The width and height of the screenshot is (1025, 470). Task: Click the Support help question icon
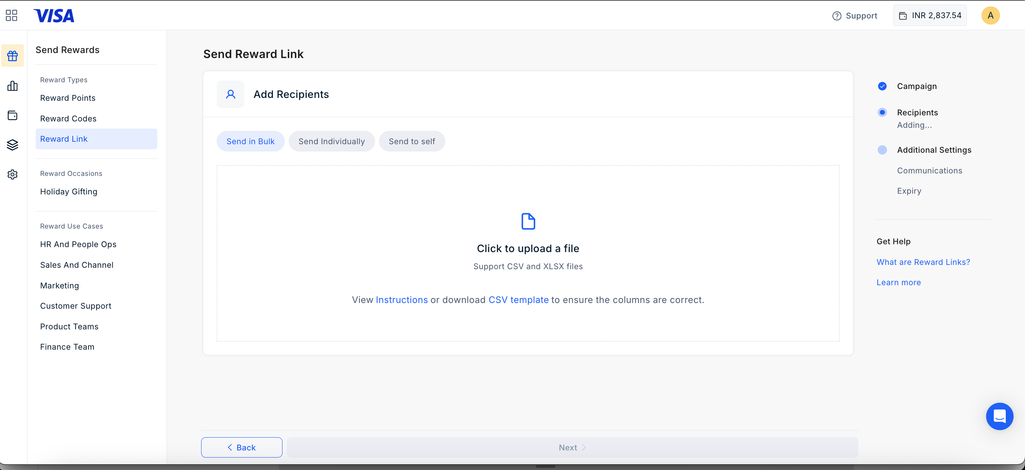pyautogui.click(x=837, y=16)
